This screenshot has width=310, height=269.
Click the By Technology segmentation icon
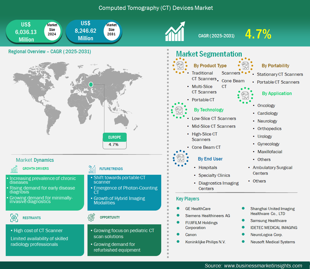coord(179,111)
